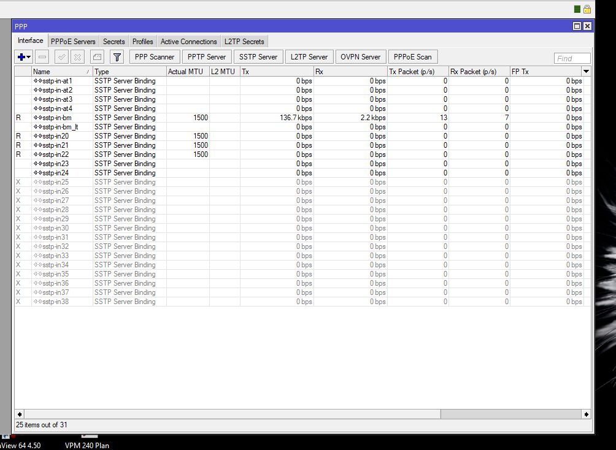This screenshot has height=450, width=616.
Task: Switch to the L2TP Secrets tab
Action: 244,41
